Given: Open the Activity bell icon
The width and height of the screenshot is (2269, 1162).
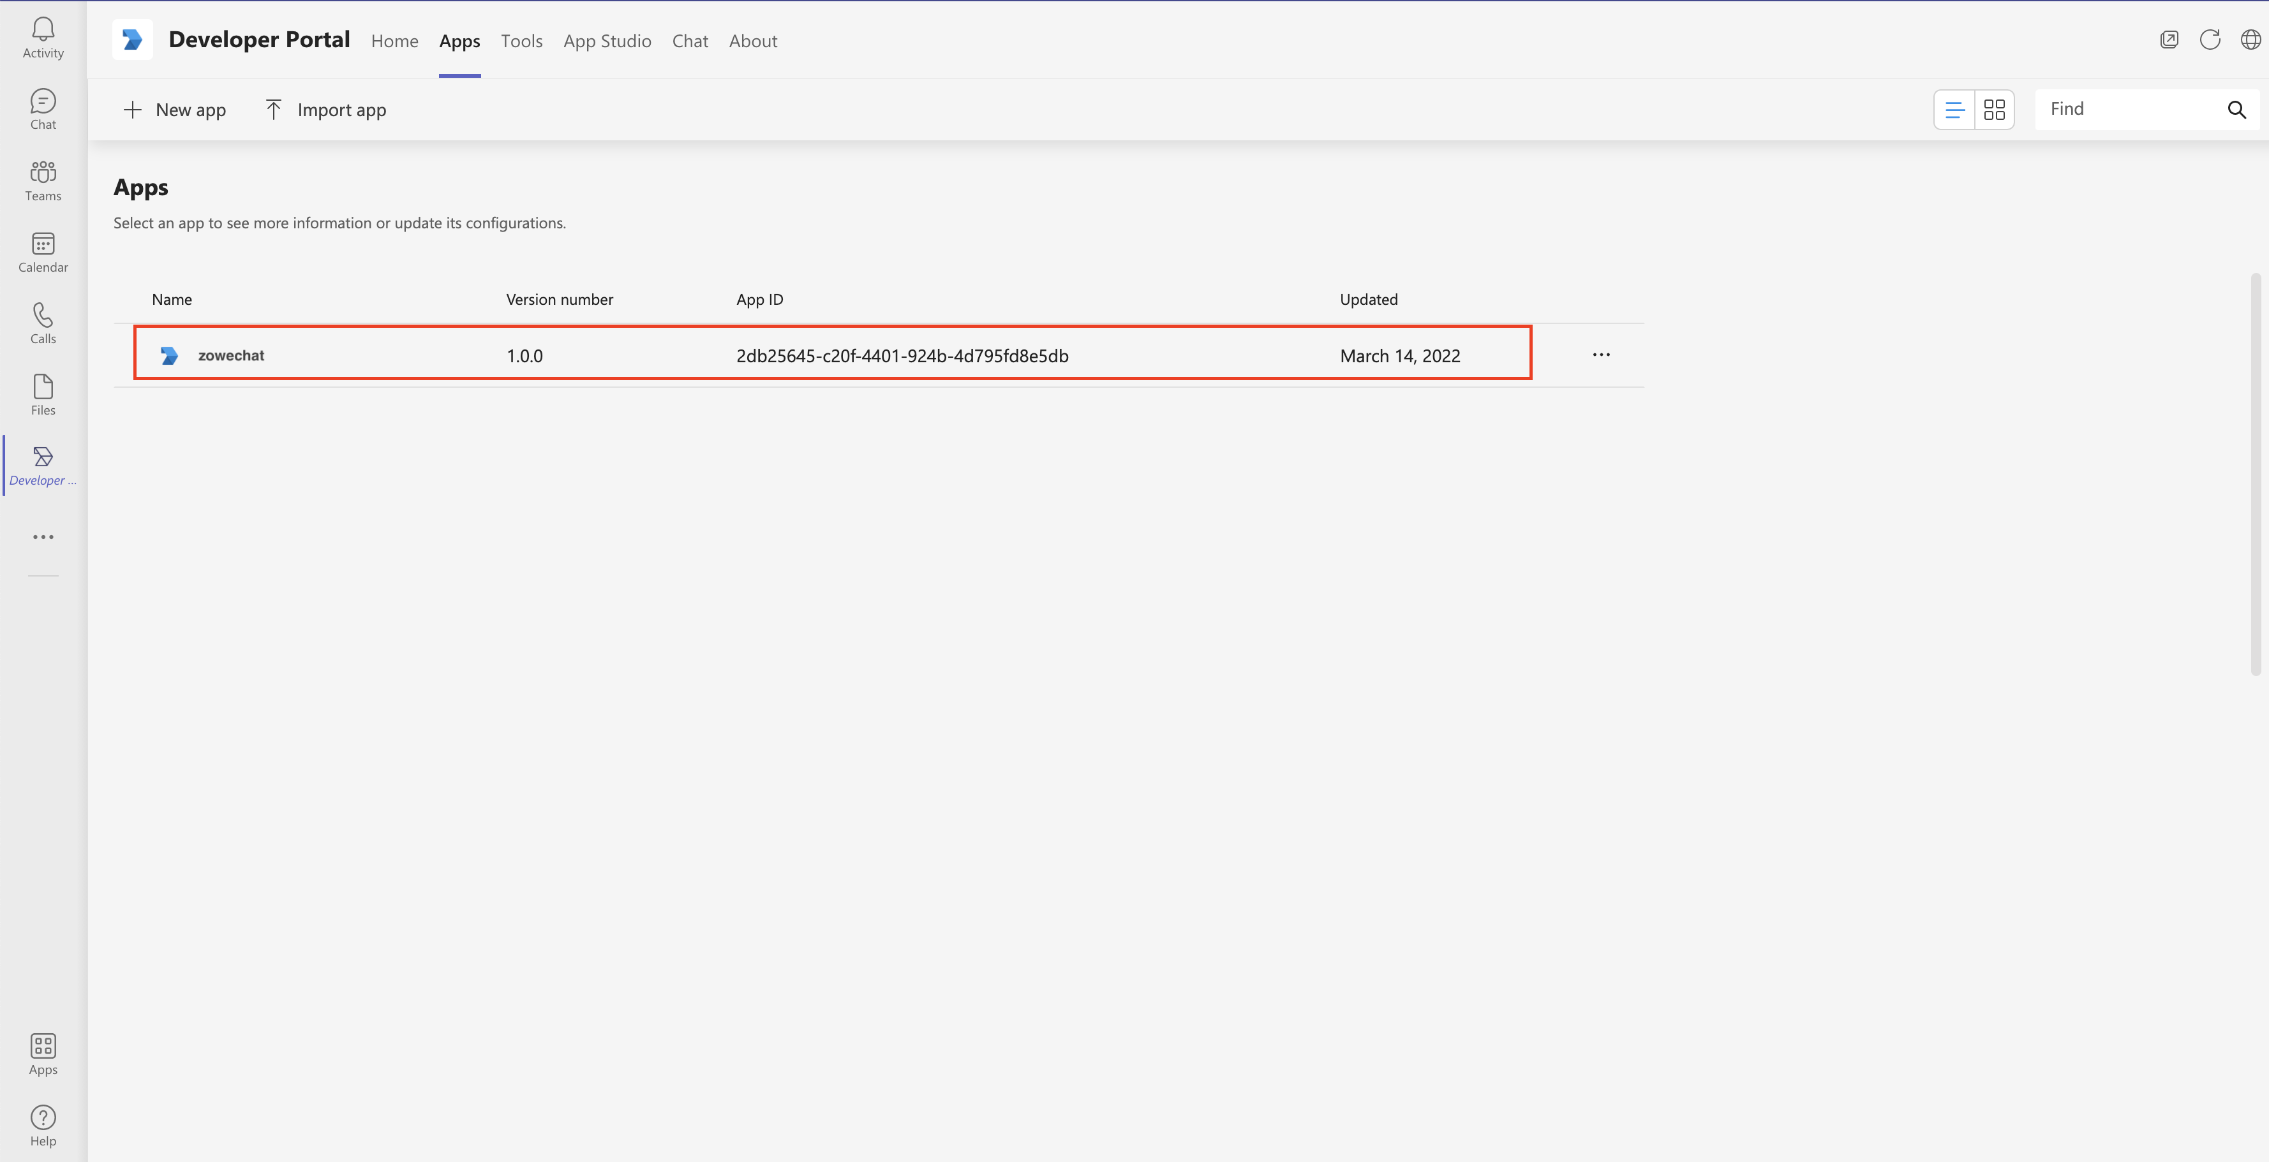Looking at the screenshot, I should click(42, 38).
